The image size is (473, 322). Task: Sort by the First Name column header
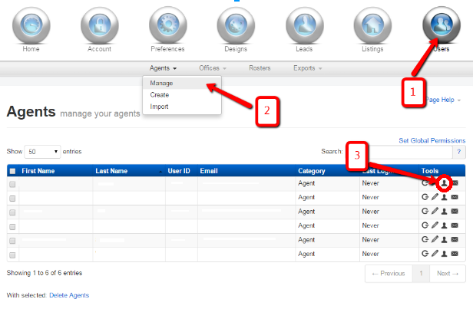56,171
